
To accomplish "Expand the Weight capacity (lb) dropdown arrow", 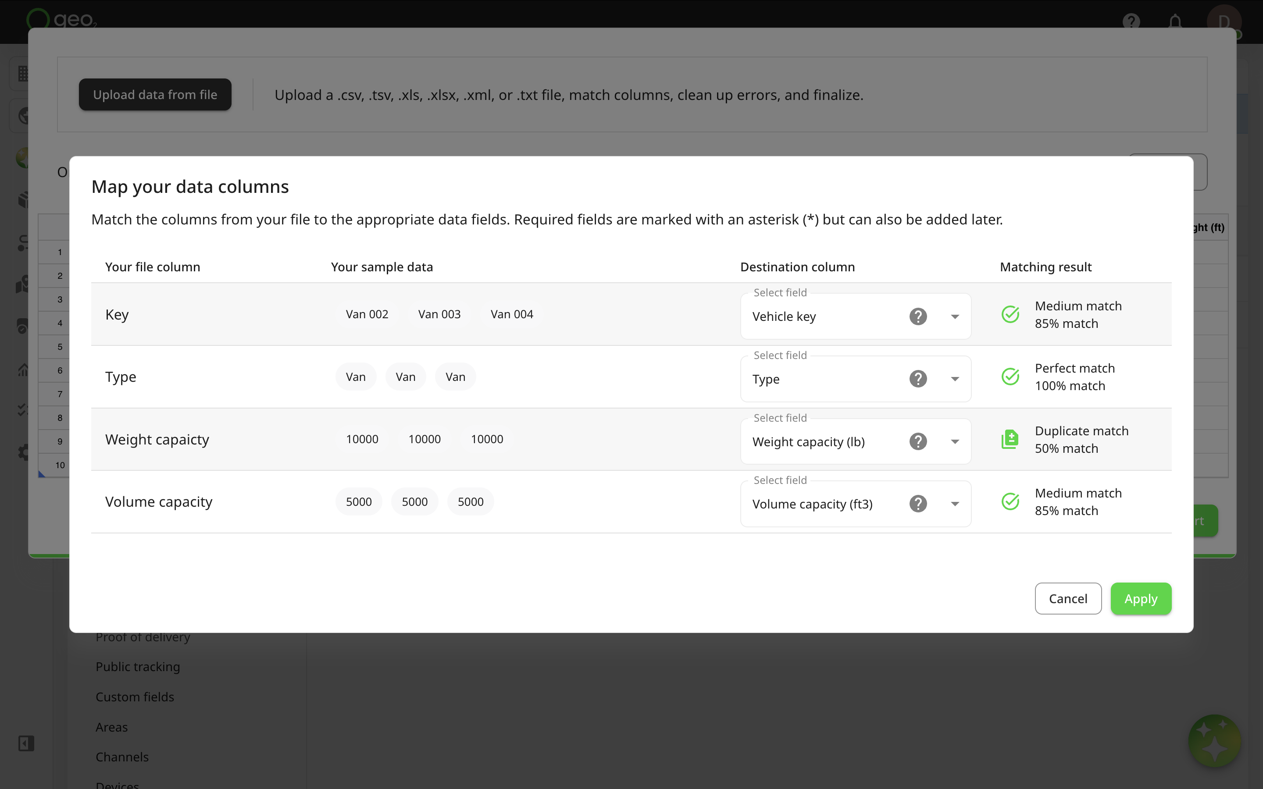I will coord(955,442).
